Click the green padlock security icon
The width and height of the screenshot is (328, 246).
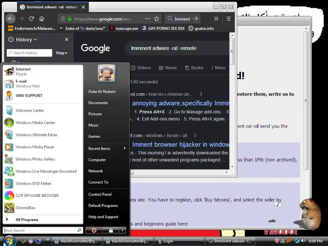[70, 19]
